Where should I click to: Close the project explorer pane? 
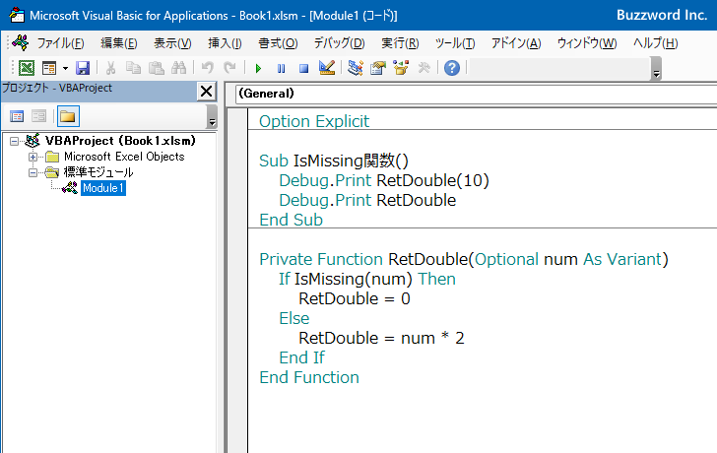click(x=206, y=92)
